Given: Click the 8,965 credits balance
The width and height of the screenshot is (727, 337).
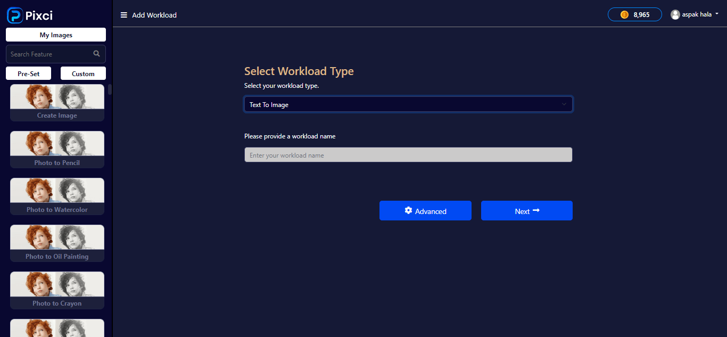Looking at the screenshot, I should (x=635, y=15).
